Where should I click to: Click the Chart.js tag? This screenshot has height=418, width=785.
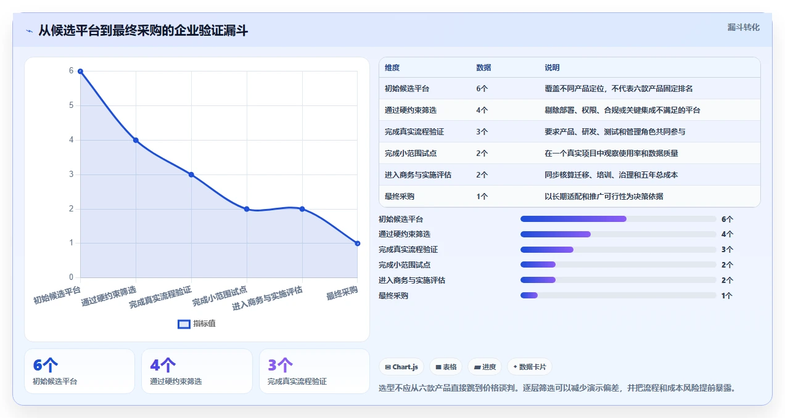click(x=401, y=367)
